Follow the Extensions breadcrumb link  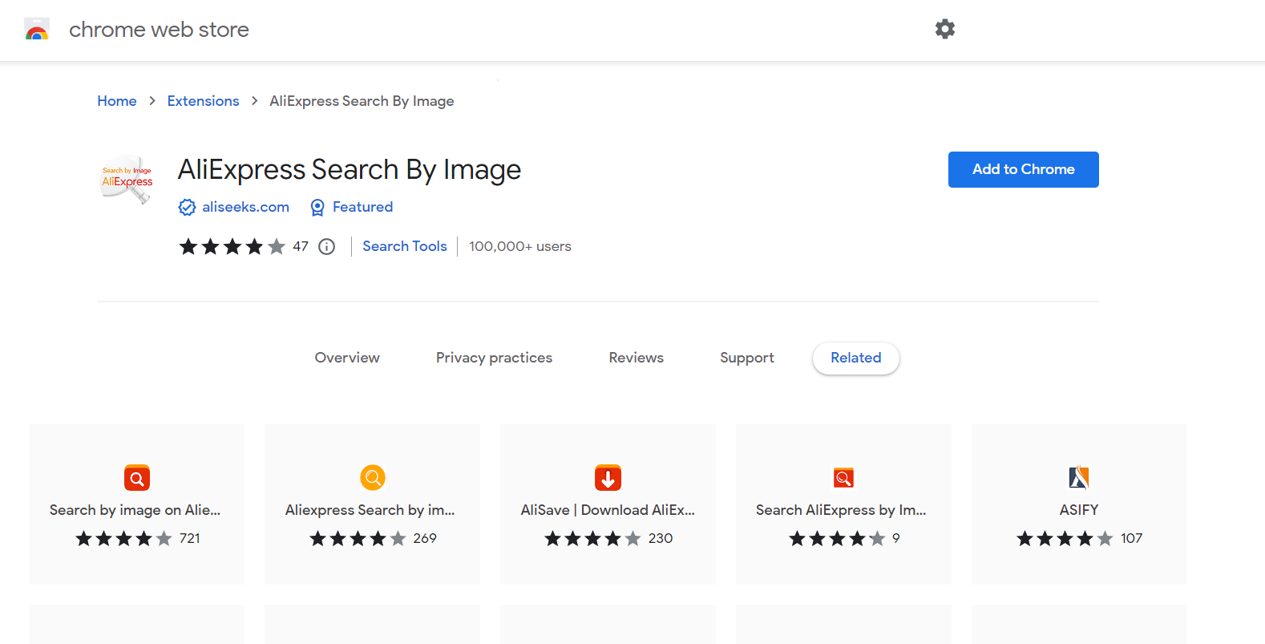(x=203, y=101)
